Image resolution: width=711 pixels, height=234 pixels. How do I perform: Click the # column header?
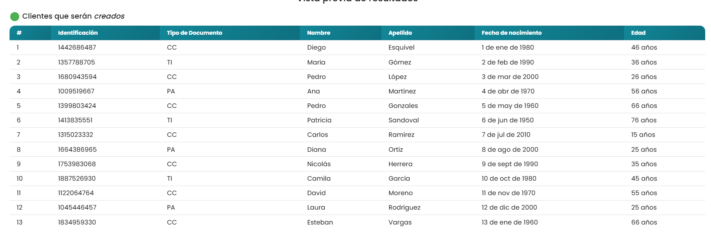[x=19, y=33]
